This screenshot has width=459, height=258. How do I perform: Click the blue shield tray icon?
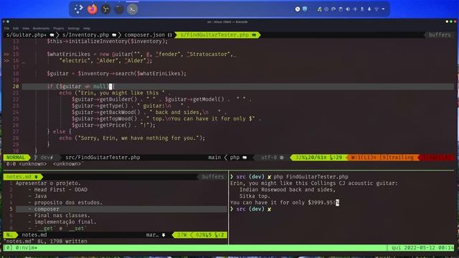(305, 9)
